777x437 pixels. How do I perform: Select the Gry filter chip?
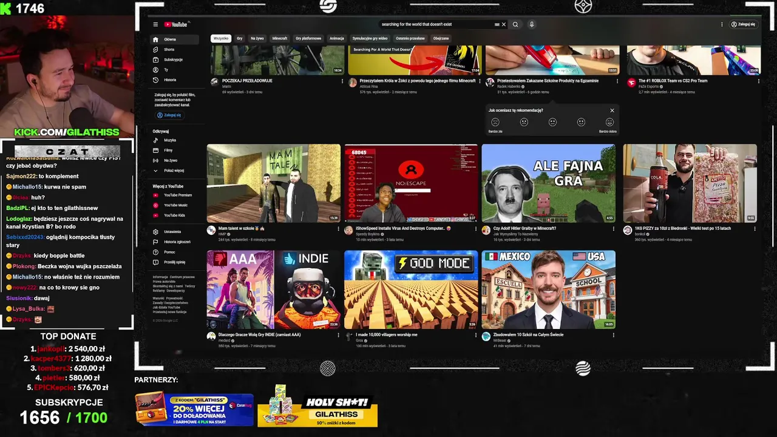coord(240,38)
